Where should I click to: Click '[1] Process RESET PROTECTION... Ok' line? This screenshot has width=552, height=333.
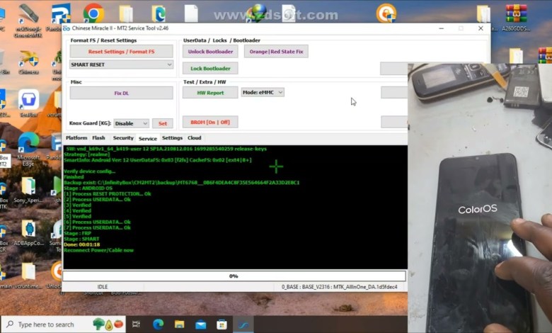(x=108, y=194)
